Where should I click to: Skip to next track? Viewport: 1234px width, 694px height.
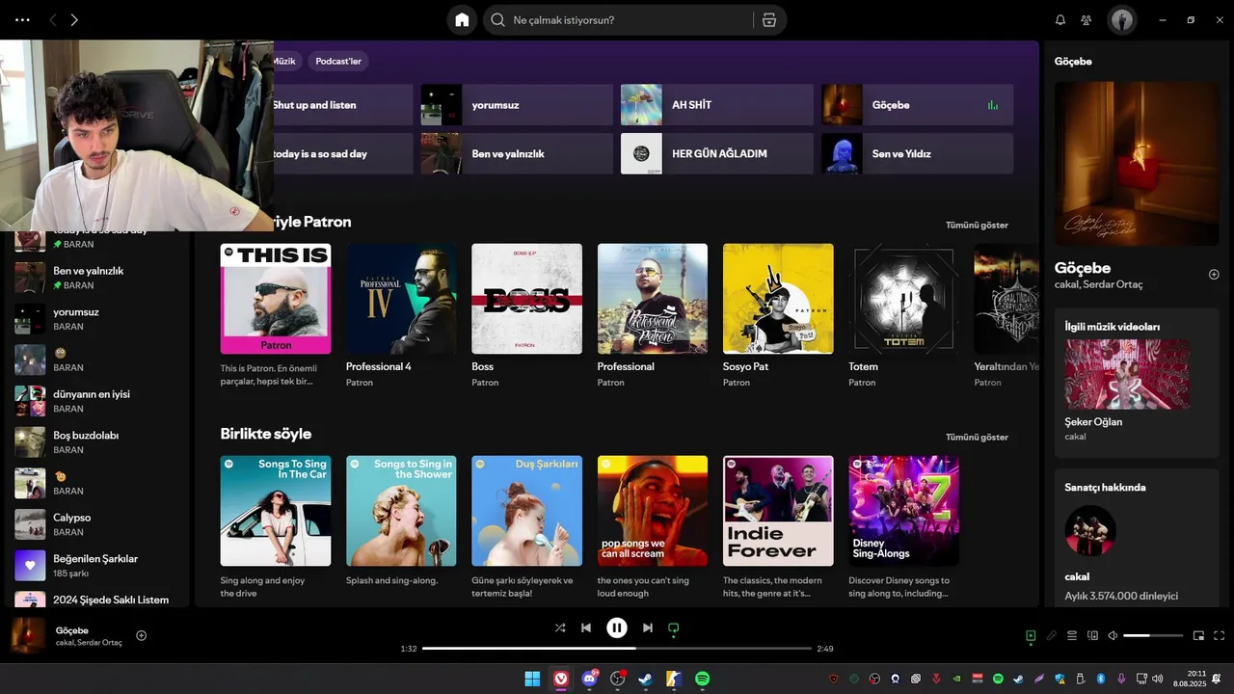pos(648,627)
